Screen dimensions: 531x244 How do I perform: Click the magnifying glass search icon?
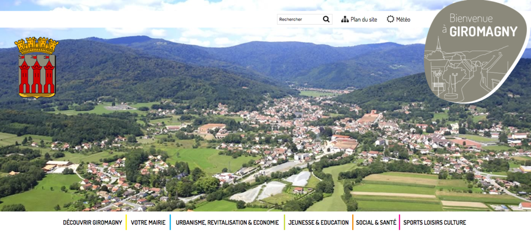(x=326, y=19)
